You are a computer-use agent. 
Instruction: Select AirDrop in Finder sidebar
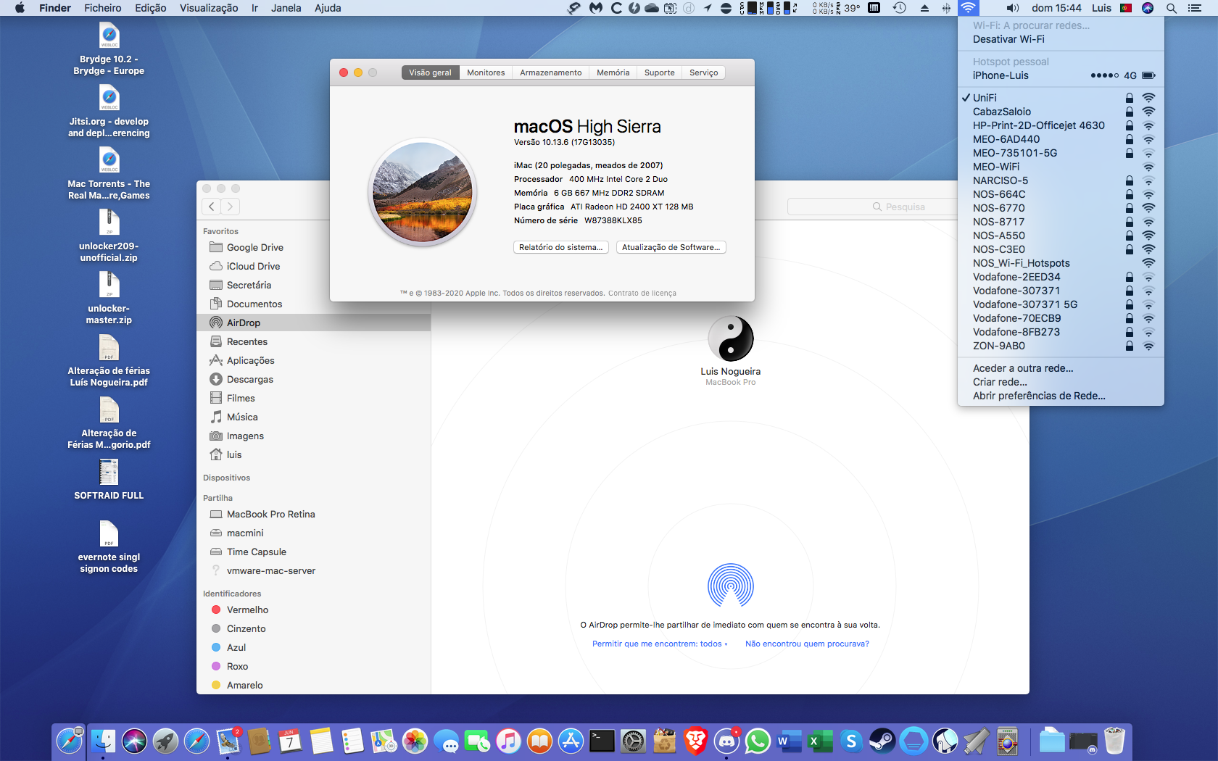click(314, 323)
